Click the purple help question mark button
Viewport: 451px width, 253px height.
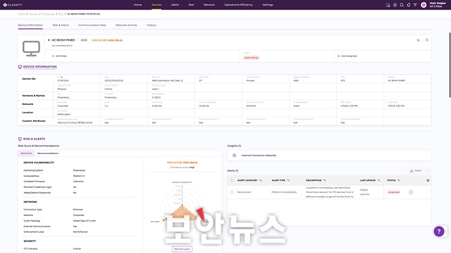click(x=439, y=231)
